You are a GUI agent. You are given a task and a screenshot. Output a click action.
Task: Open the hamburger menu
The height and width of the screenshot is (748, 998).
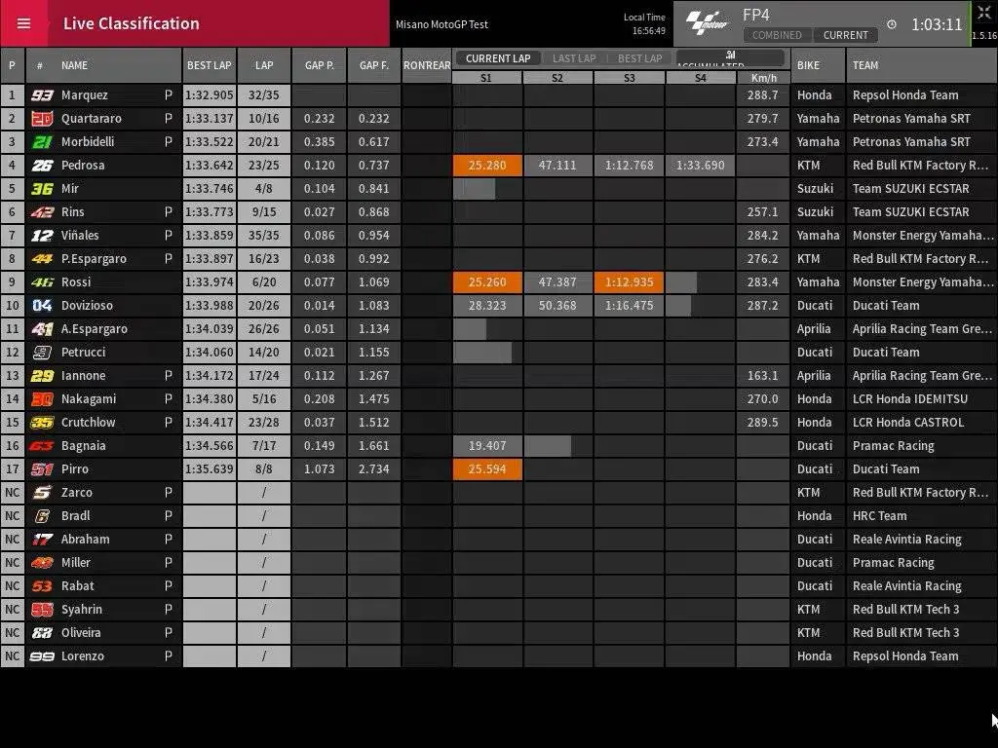pos(23,23)
